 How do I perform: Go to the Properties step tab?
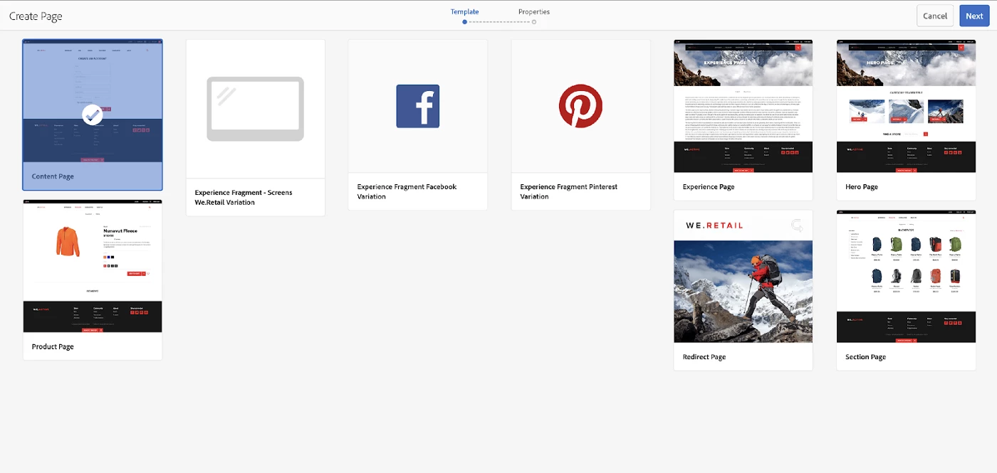(534, 11)
